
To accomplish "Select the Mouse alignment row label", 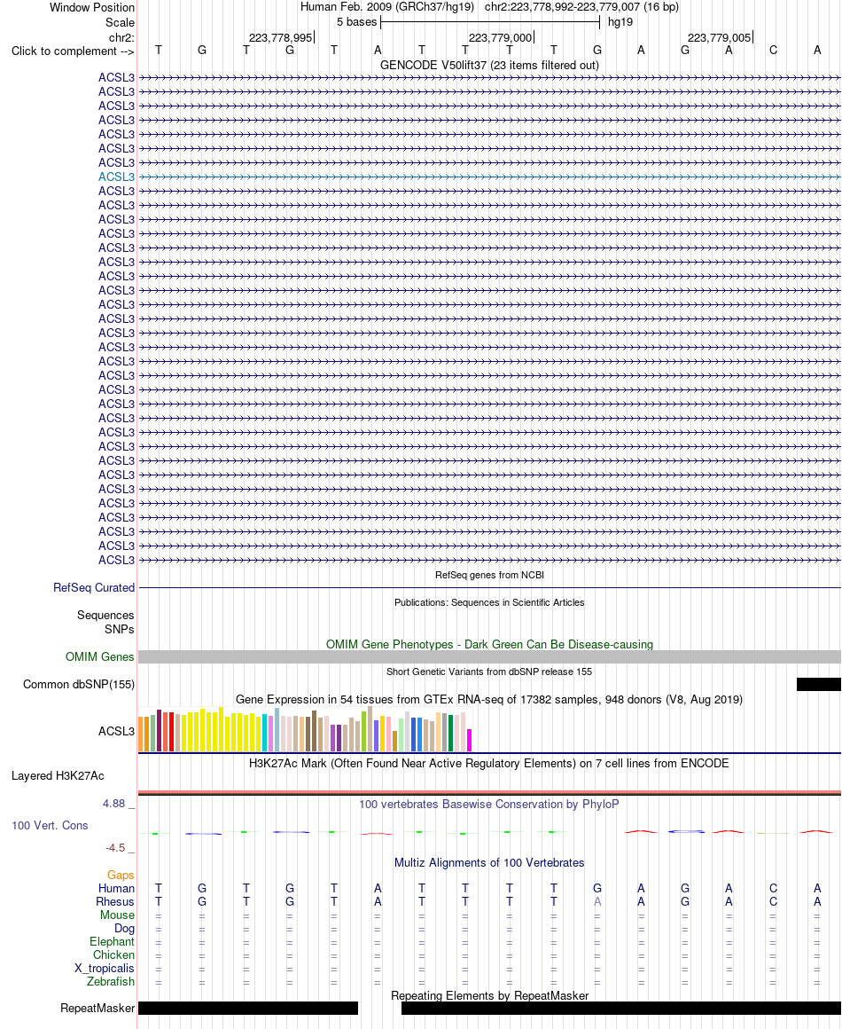I will coord(117,915).
